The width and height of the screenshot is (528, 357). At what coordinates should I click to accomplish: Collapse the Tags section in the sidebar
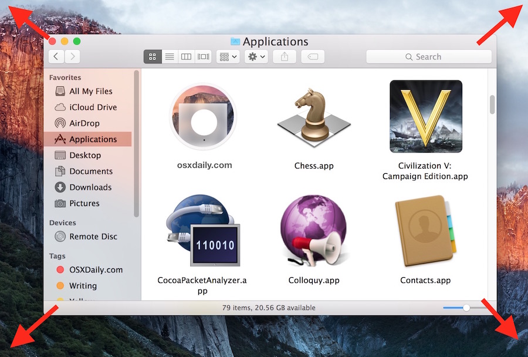point(57,256)
